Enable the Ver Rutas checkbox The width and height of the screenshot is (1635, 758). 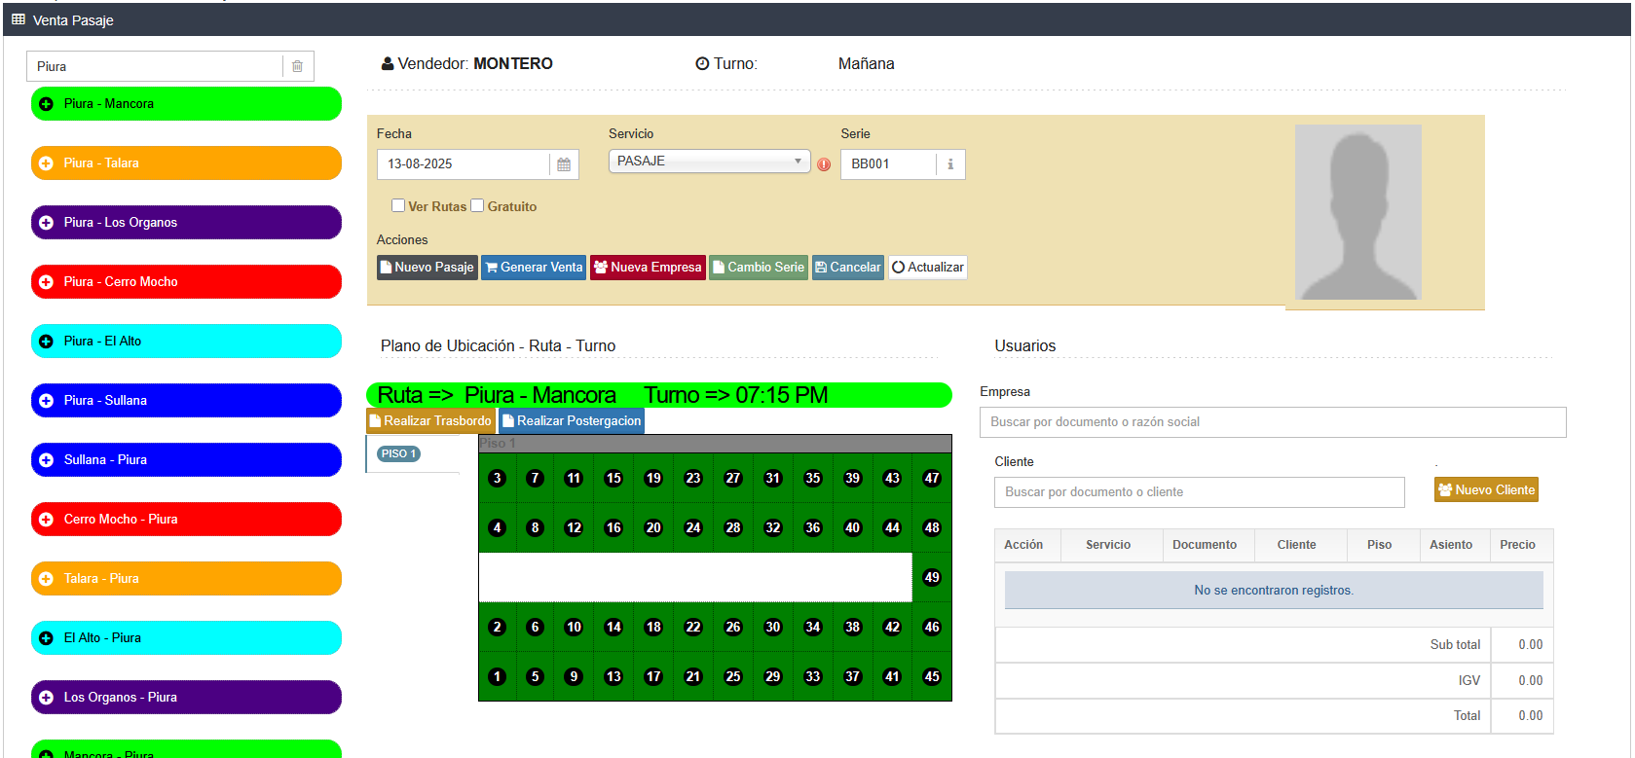pyautogui.click(x=398, y=205)
